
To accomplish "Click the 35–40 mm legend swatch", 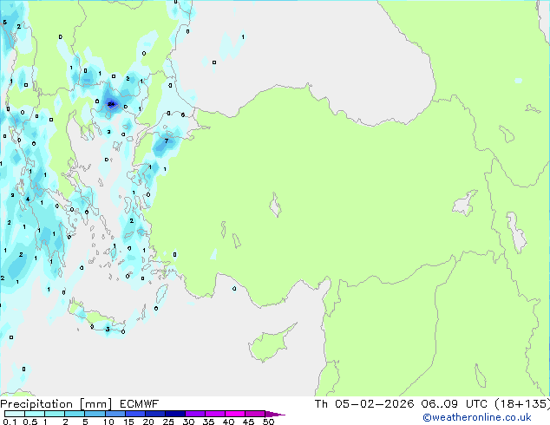I will click(214, 414).
